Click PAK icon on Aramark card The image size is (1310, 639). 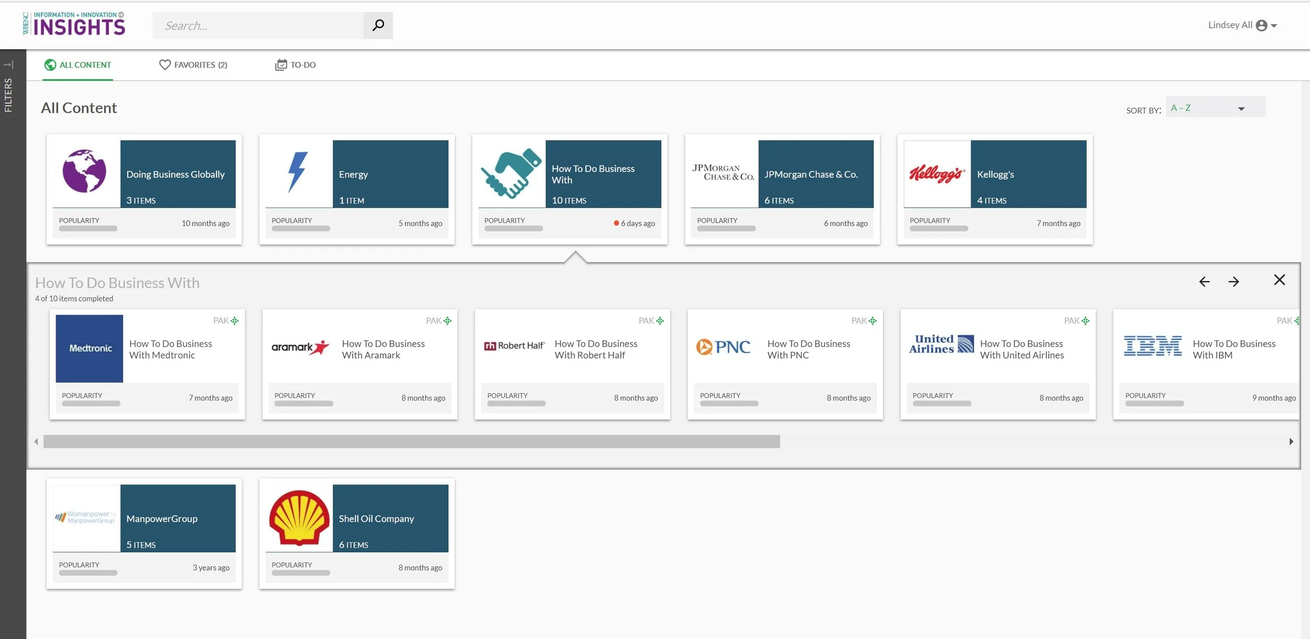point(447,321)
